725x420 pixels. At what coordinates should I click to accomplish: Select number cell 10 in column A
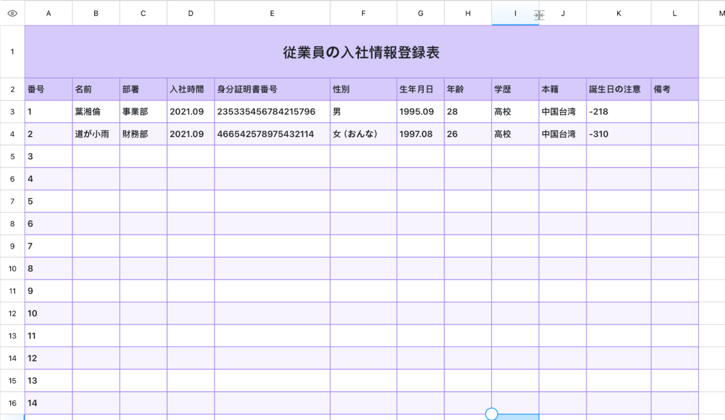pyautogui.click(x=49, y=314)
